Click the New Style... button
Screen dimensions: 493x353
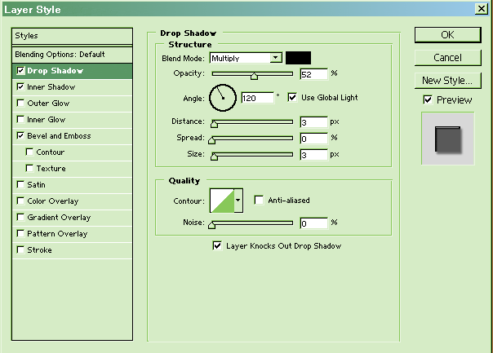coord(447,81)
